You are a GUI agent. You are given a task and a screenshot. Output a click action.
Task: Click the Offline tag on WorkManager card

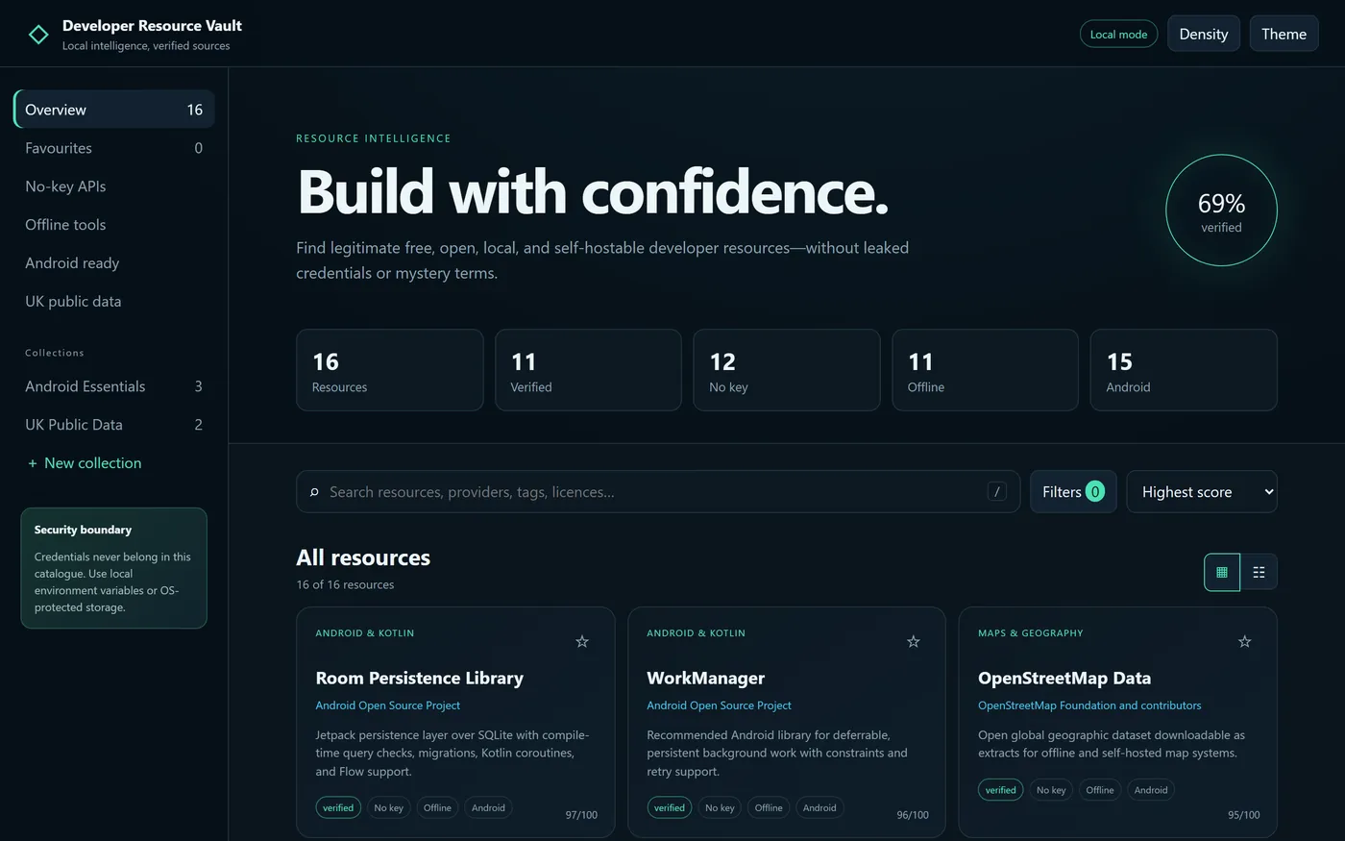(x=769, y=808)
